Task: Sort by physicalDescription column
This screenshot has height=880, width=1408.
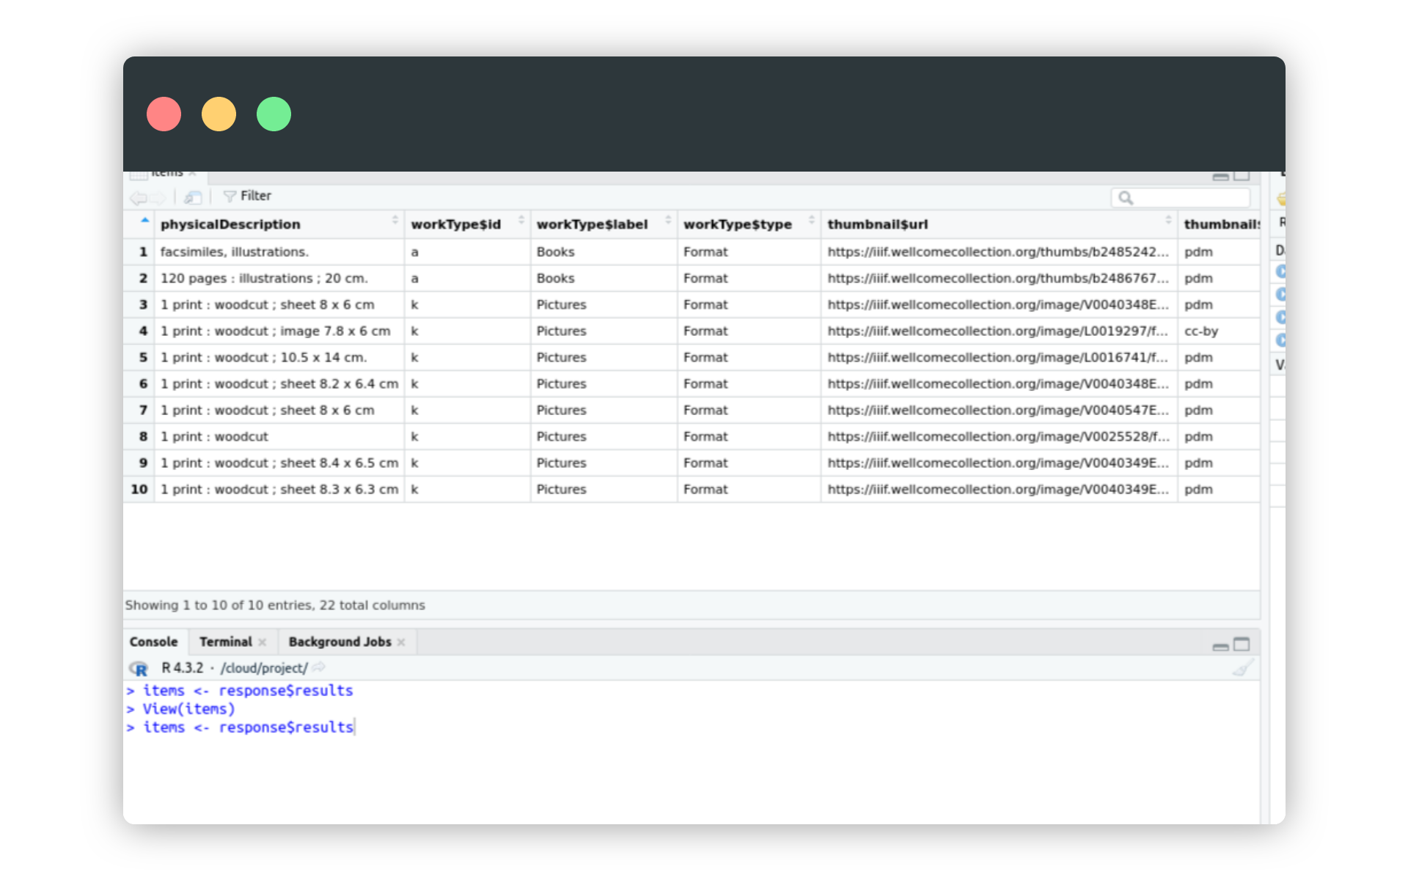Action: 279,224
